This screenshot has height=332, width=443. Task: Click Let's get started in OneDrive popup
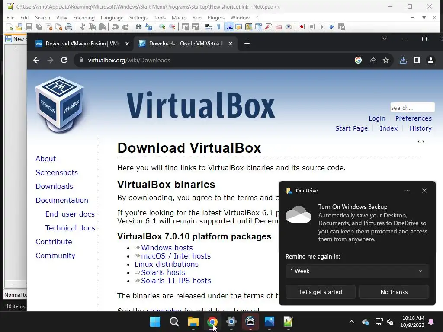click(x=321, y=292)
